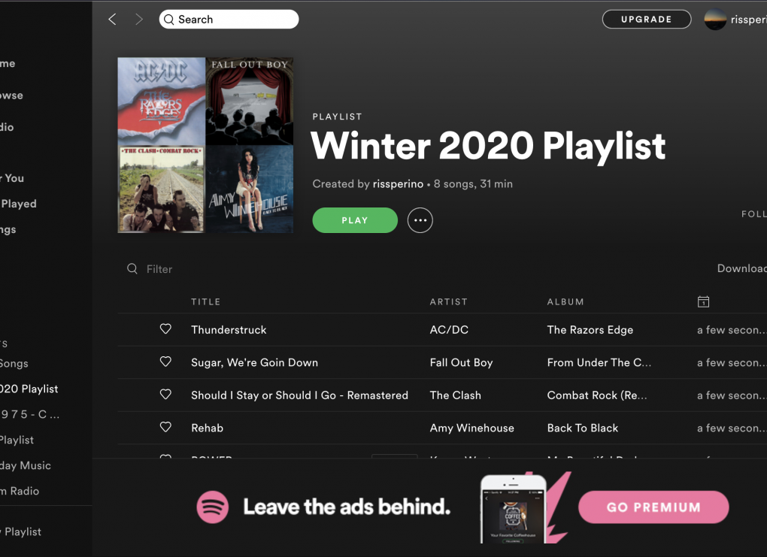
Task: Click the Winter 2020 Playlist title
Action: (x=488, y=146)
